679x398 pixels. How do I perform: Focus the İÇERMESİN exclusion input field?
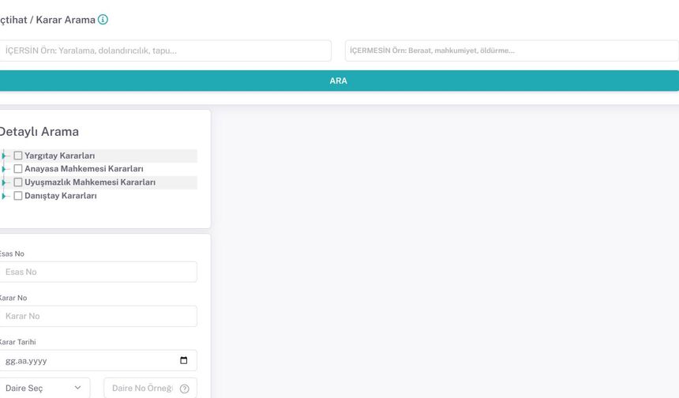[x=512, y=51]
